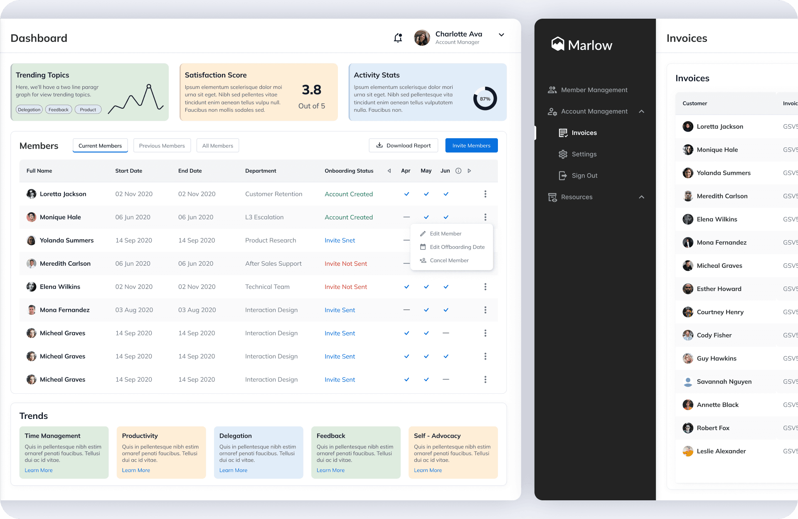Go to previous months with left arrow
798x519 pixels.
[389, 171]
